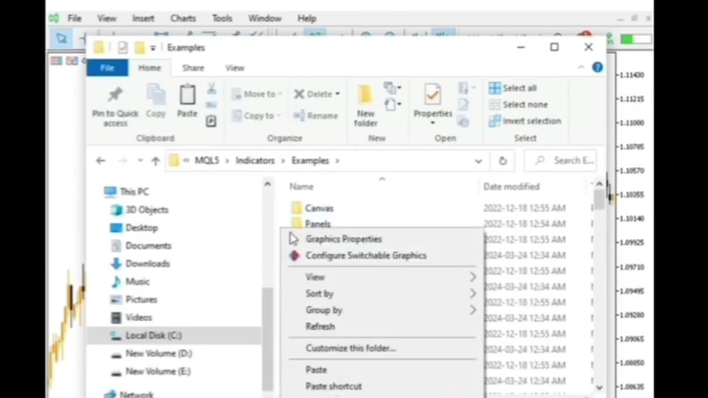Expand the Sort by submenu
Screen dimensions: 708x398
coord(473,294)
